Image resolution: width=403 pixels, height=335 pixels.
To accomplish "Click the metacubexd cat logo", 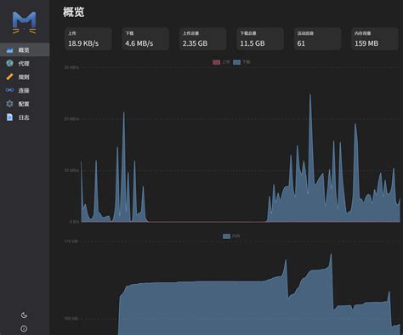I will pos(25,22).
